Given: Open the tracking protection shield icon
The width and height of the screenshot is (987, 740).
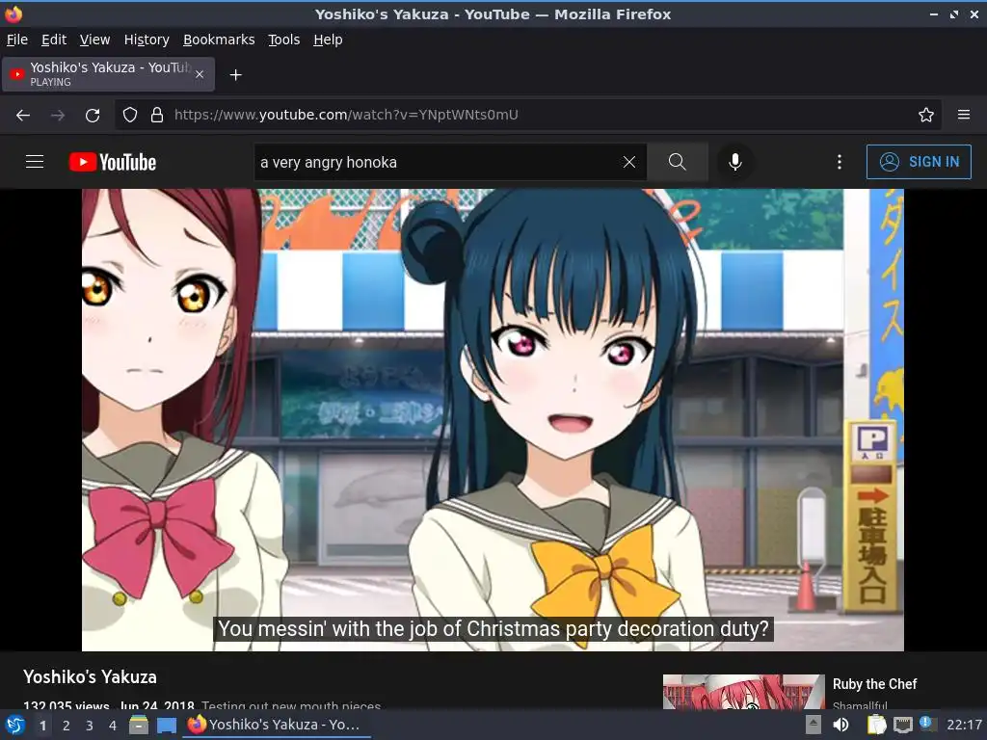Looking at the screenshot, I should (x=130, y=116).
